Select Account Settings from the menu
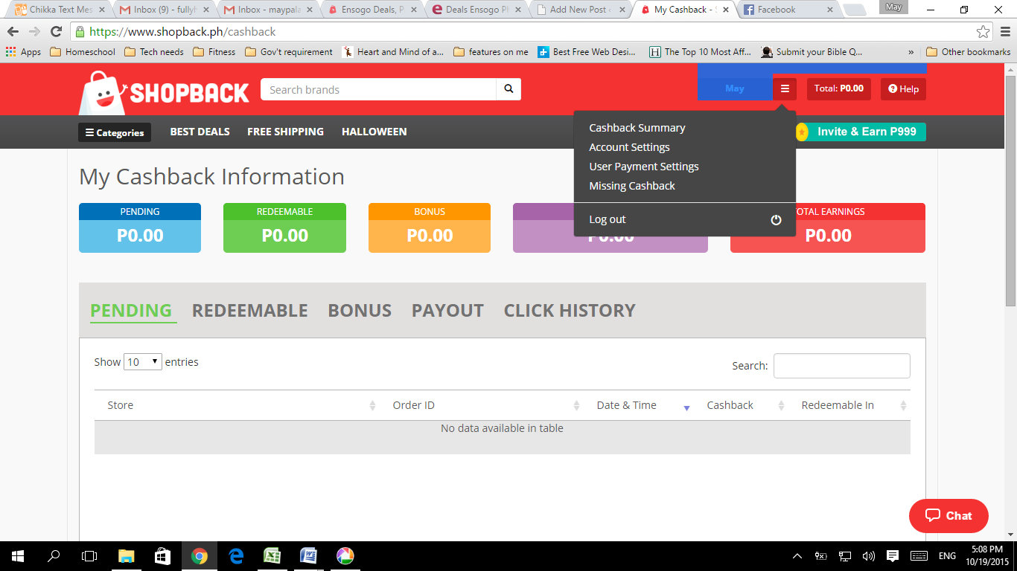 629,146
